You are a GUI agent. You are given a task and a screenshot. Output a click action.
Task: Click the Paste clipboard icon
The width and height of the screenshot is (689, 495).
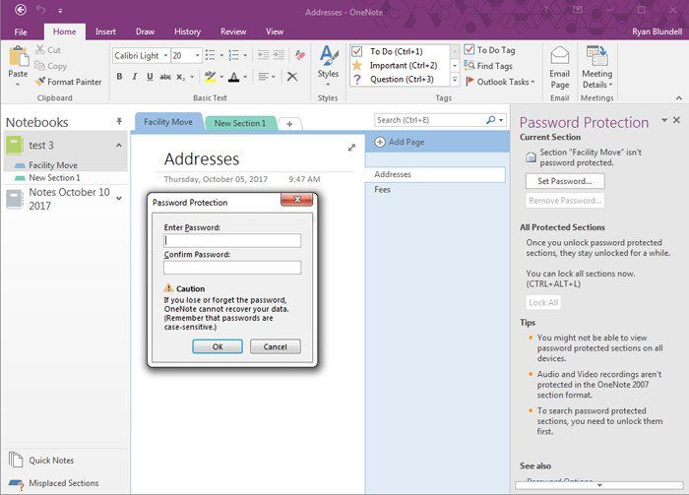(x=19, y=57)
